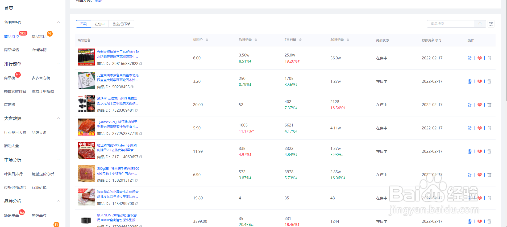Click the heart icon for product 217114069657

coord(480,151)
